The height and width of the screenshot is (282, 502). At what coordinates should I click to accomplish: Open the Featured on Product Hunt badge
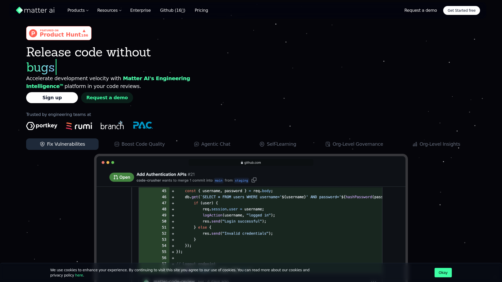coord(59,33)
